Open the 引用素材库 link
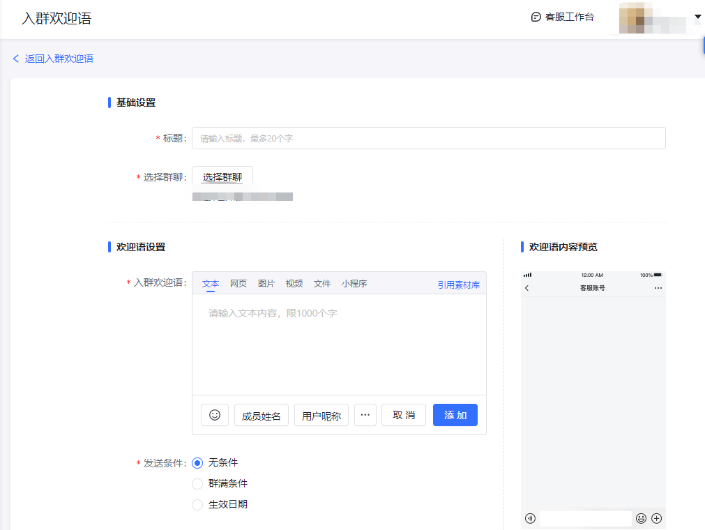The height and width of the screenshot is (530, 705). coord(459,285)
